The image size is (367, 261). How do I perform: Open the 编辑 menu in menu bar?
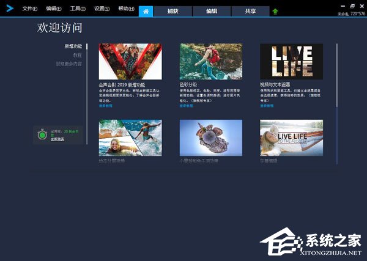point(54,9)
